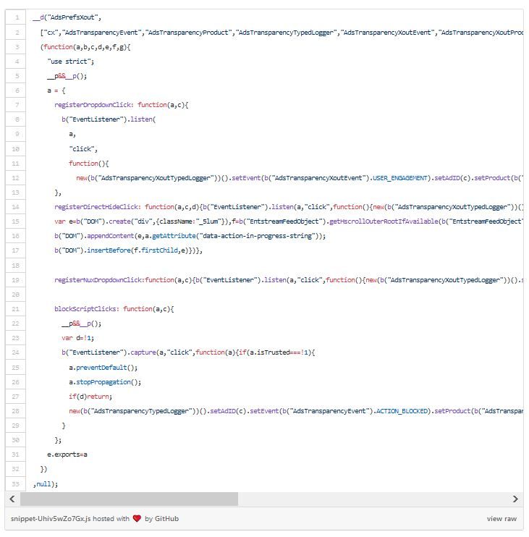Select line number 21
The image size is (529, 537).
click(x=15, y=309)
